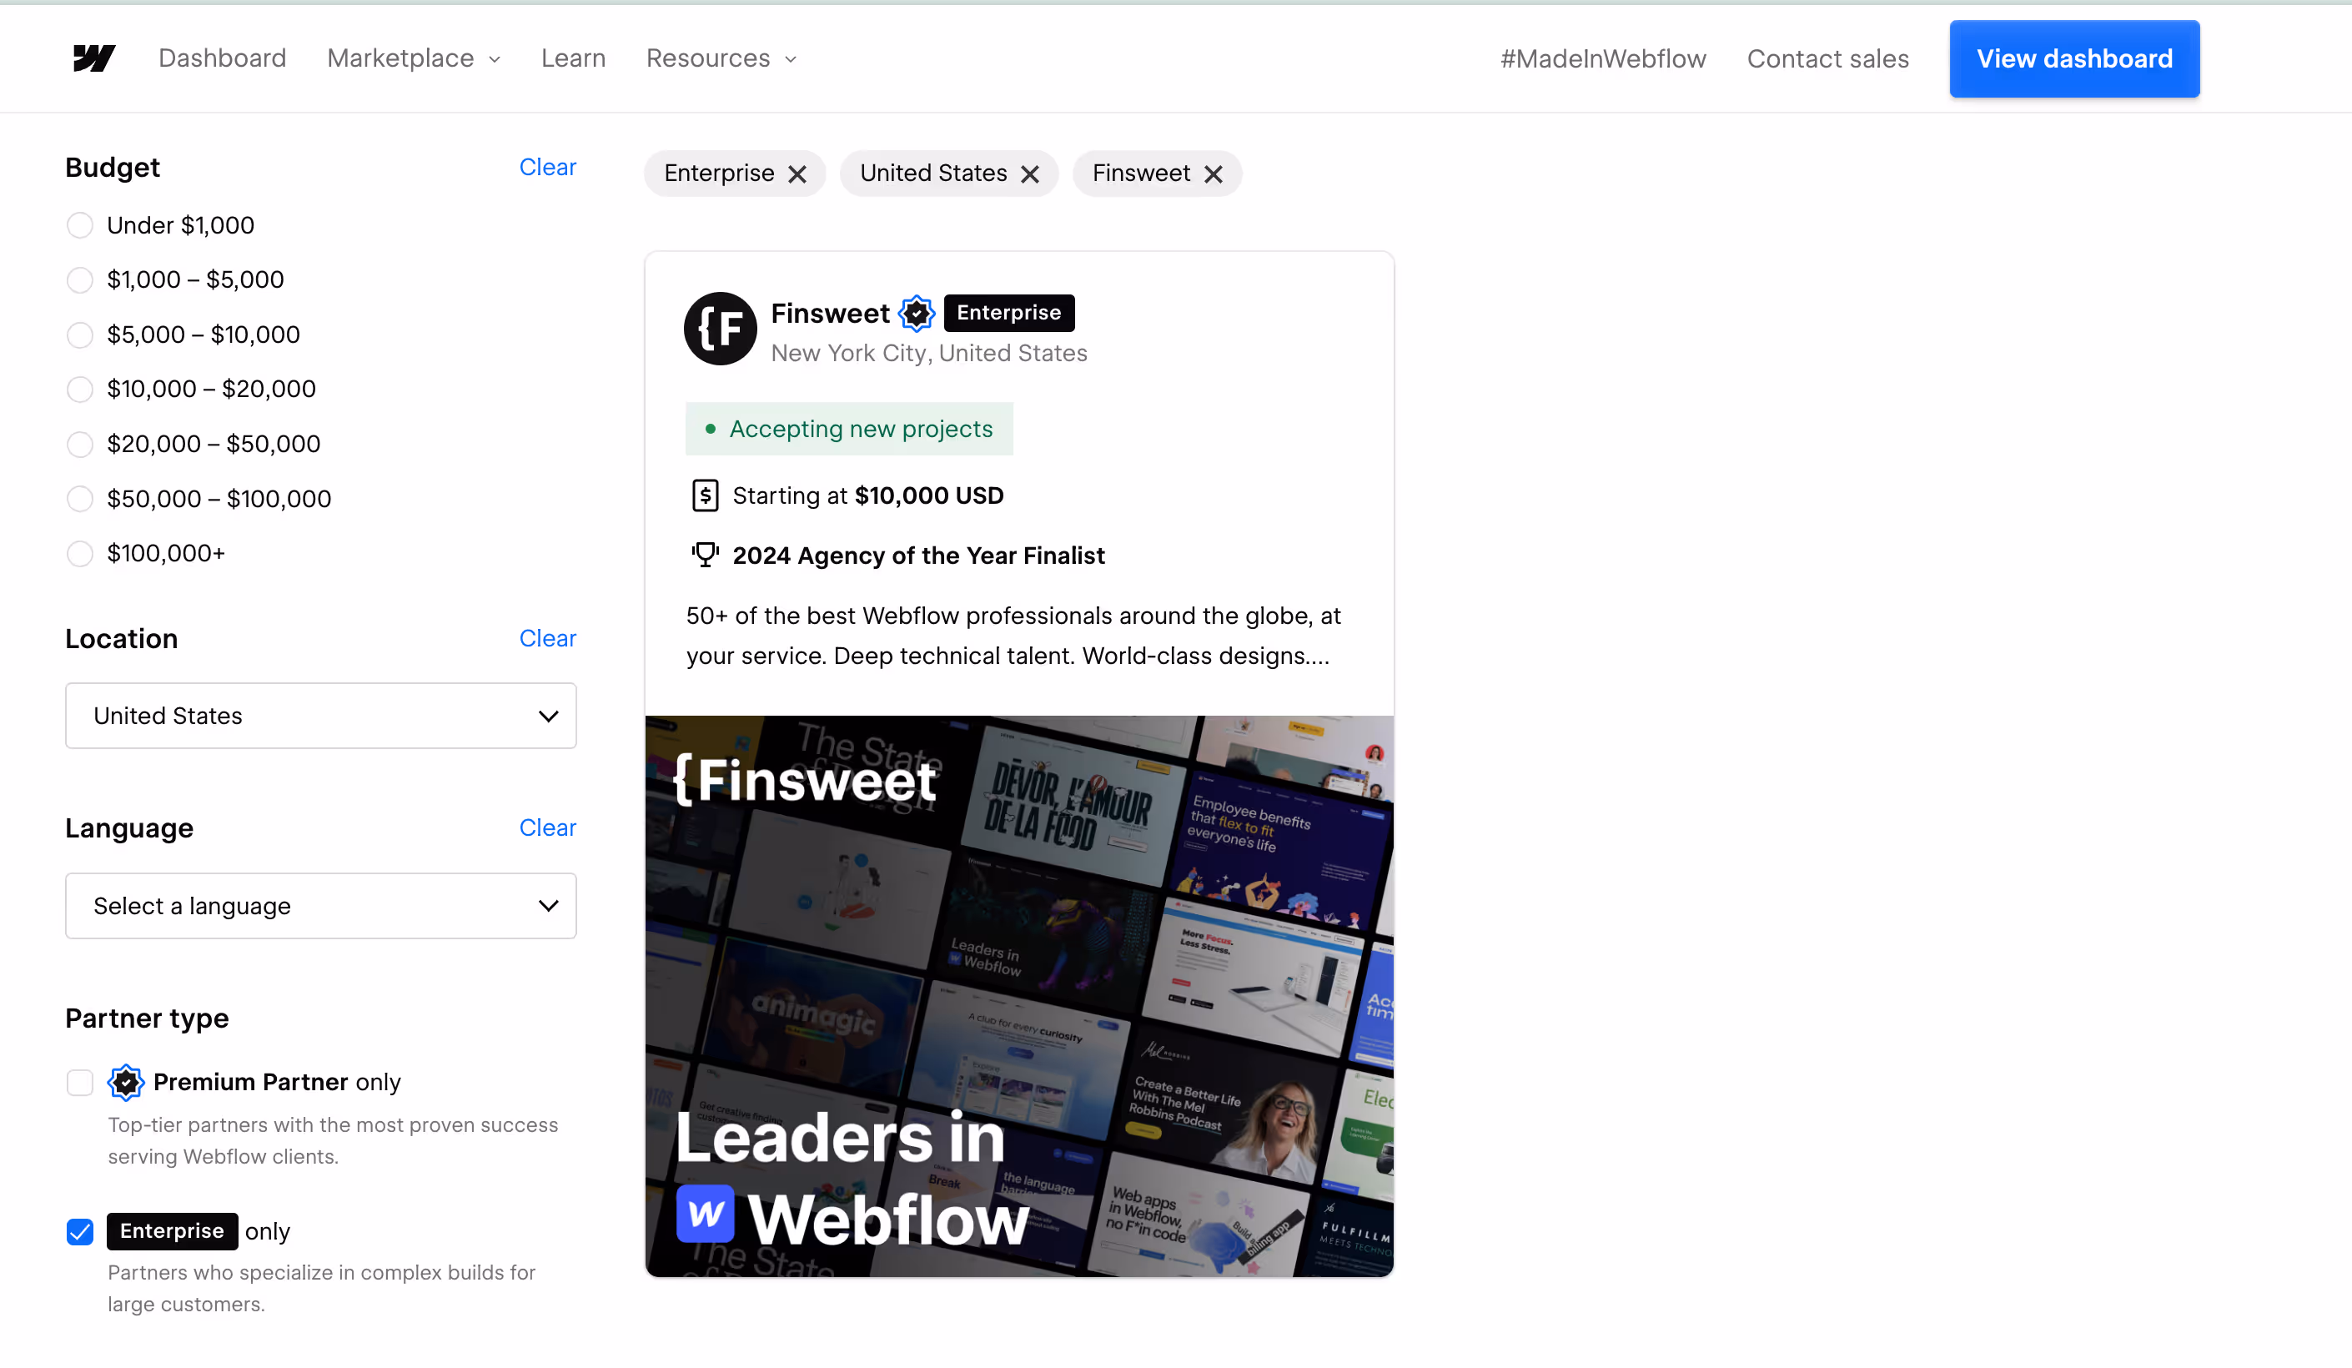Click the Premium Partner badge icon
The height and width of the screenshot is (1368, 2352).
point(126,1083)
